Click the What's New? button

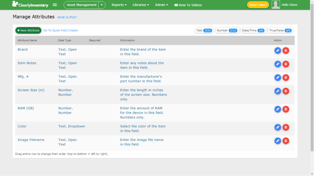[258, 5]
